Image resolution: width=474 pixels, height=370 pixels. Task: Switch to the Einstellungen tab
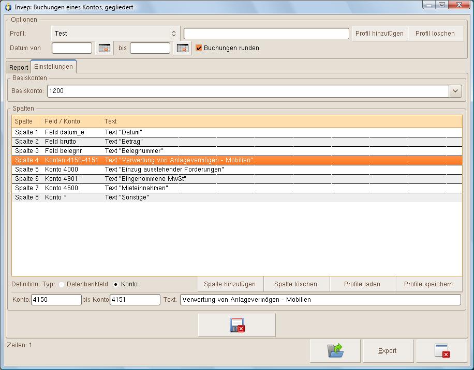pyautogui.click(x=53, y=66)
